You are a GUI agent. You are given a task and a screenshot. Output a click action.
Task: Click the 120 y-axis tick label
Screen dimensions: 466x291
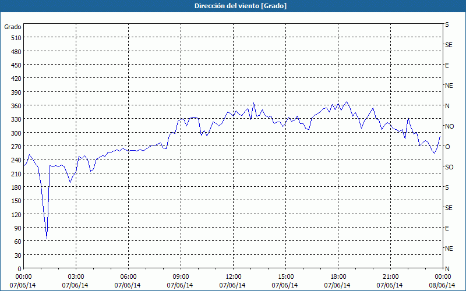tap(17, 215)
